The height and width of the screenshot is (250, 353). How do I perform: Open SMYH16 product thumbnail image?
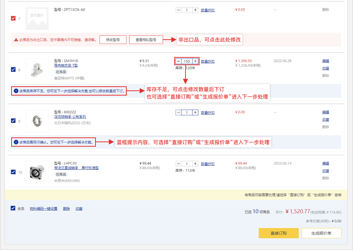(37, 70)
